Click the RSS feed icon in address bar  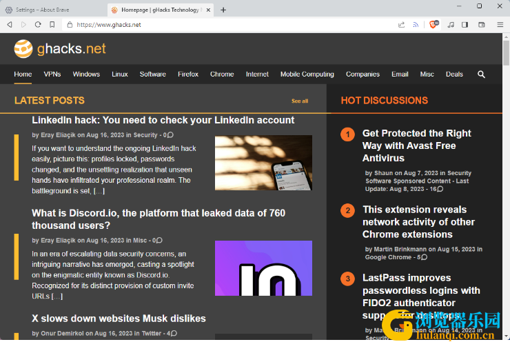[x=416, y=25]
